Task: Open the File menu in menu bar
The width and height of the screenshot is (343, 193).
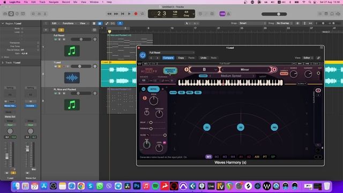Action: point(26,2)
